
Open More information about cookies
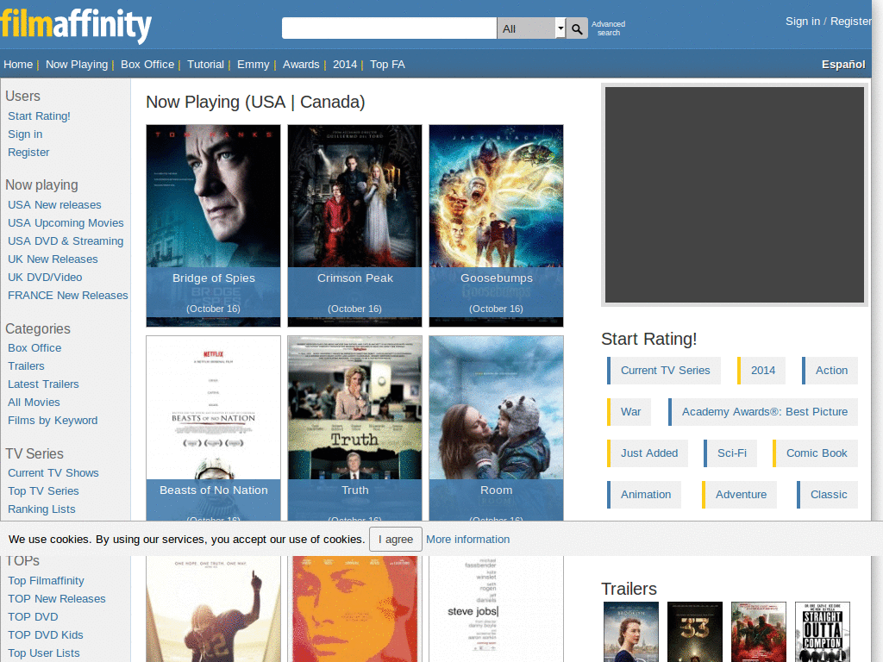(x=467, y=540)
